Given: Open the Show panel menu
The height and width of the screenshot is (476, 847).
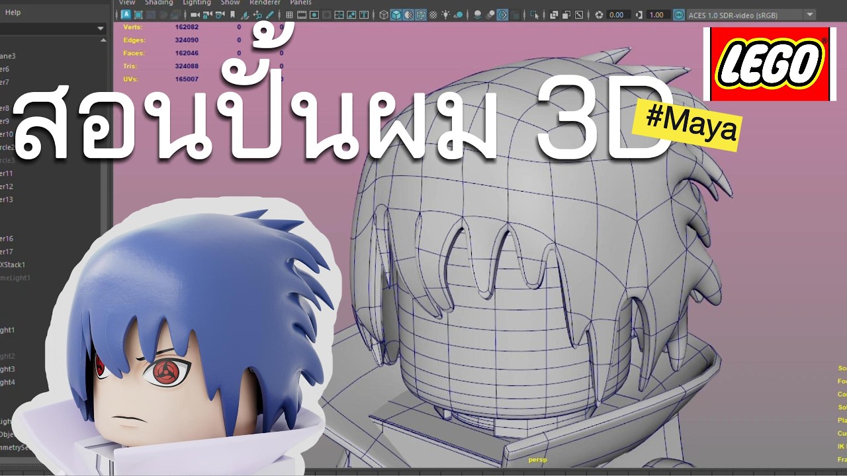Looking at the screenshot, I should point(230,3).
